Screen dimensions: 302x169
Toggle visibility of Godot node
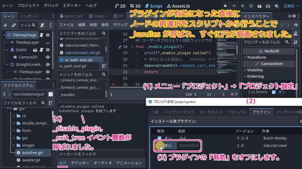click(x=48, y=50)
